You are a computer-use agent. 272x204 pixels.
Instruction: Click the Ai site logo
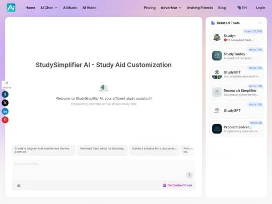point(11,8)
